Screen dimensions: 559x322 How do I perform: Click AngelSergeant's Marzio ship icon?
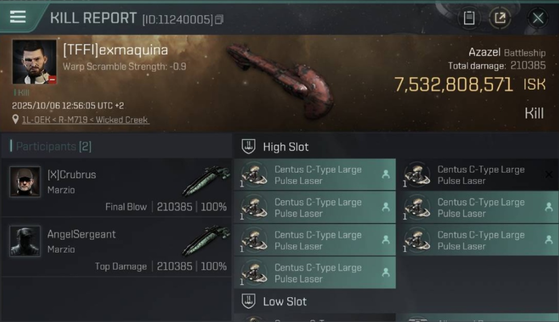tap(207, 240)
